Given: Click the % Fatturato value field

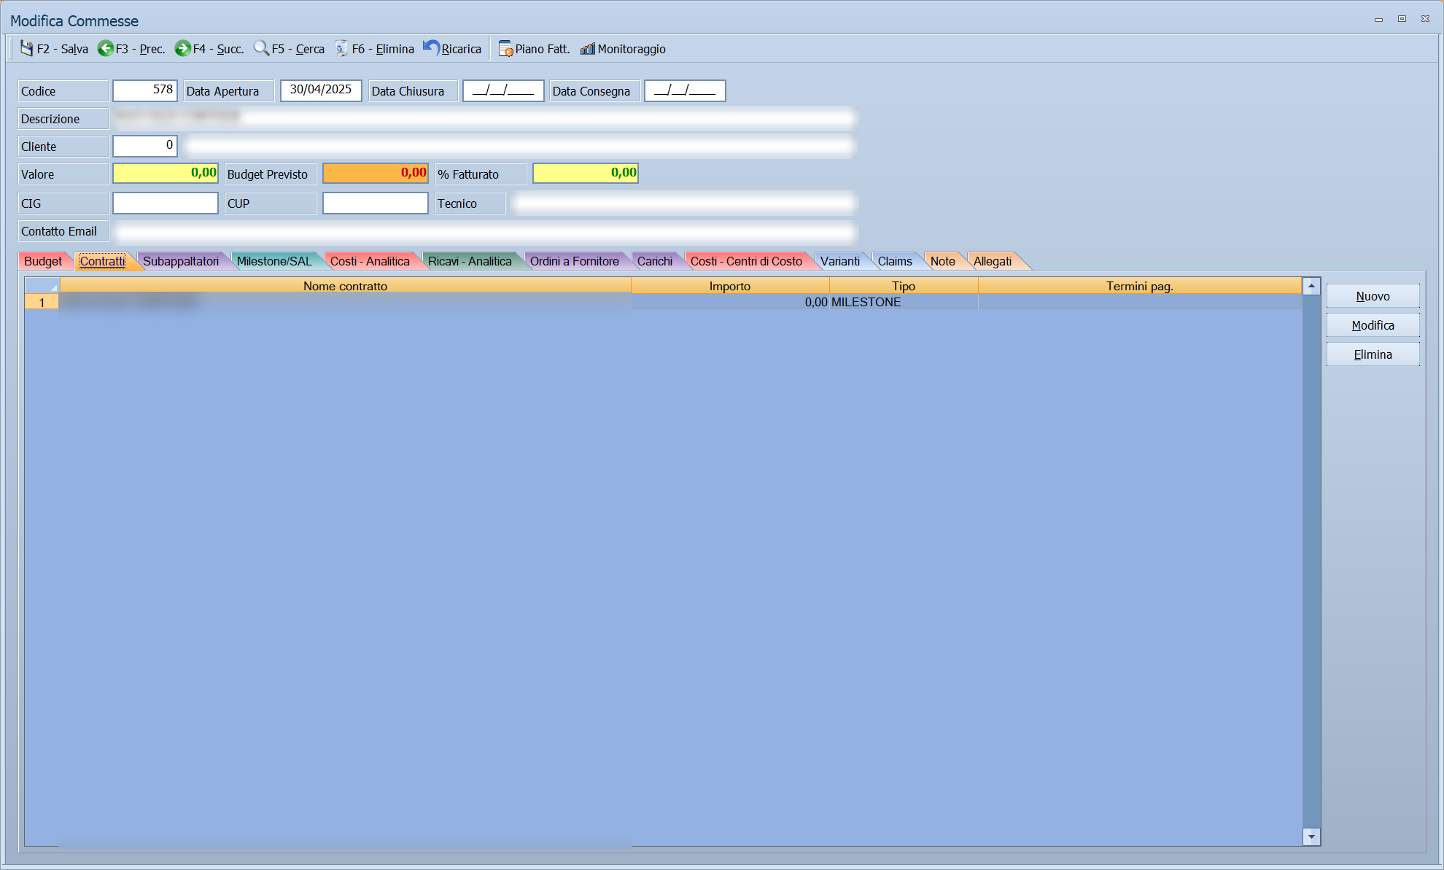Looking at the screenshot, I should [586, 174].
